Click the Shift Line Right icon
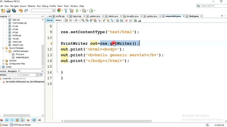Image resolution: width=227 pixels, height=127 pixels. [x=121, y=20]
